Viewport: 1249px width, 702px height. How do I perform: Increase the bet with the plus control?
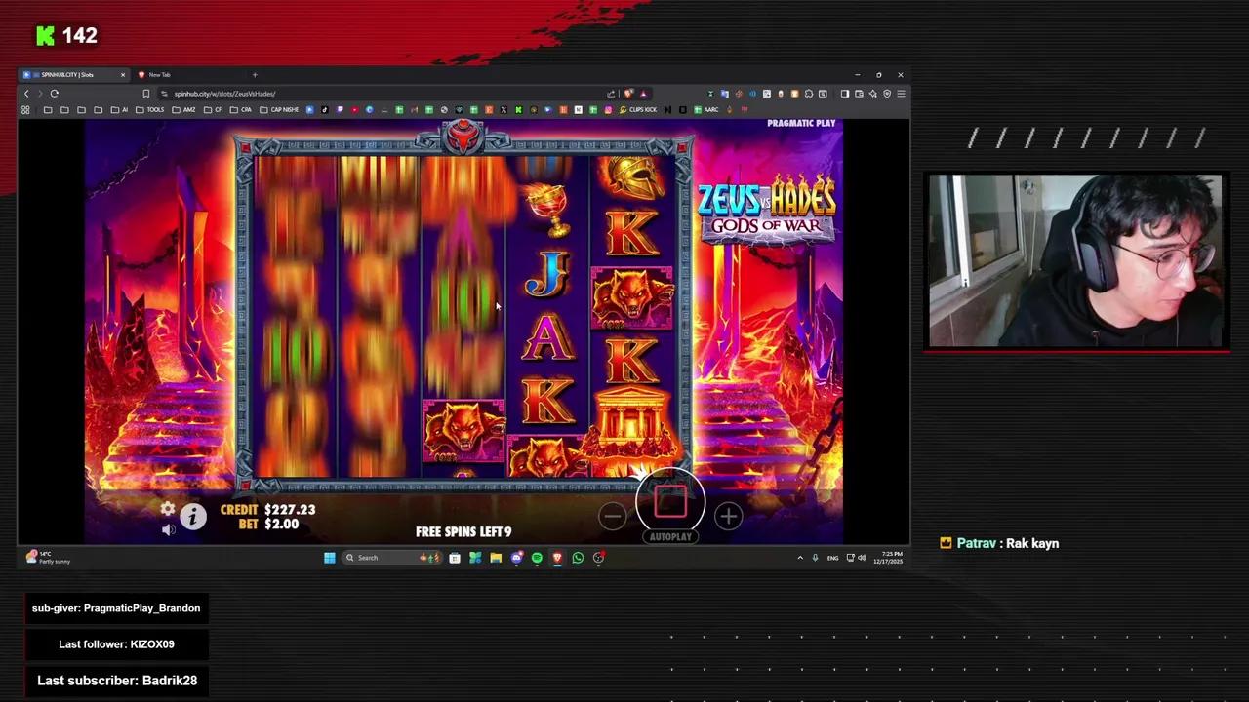point(728,516)
